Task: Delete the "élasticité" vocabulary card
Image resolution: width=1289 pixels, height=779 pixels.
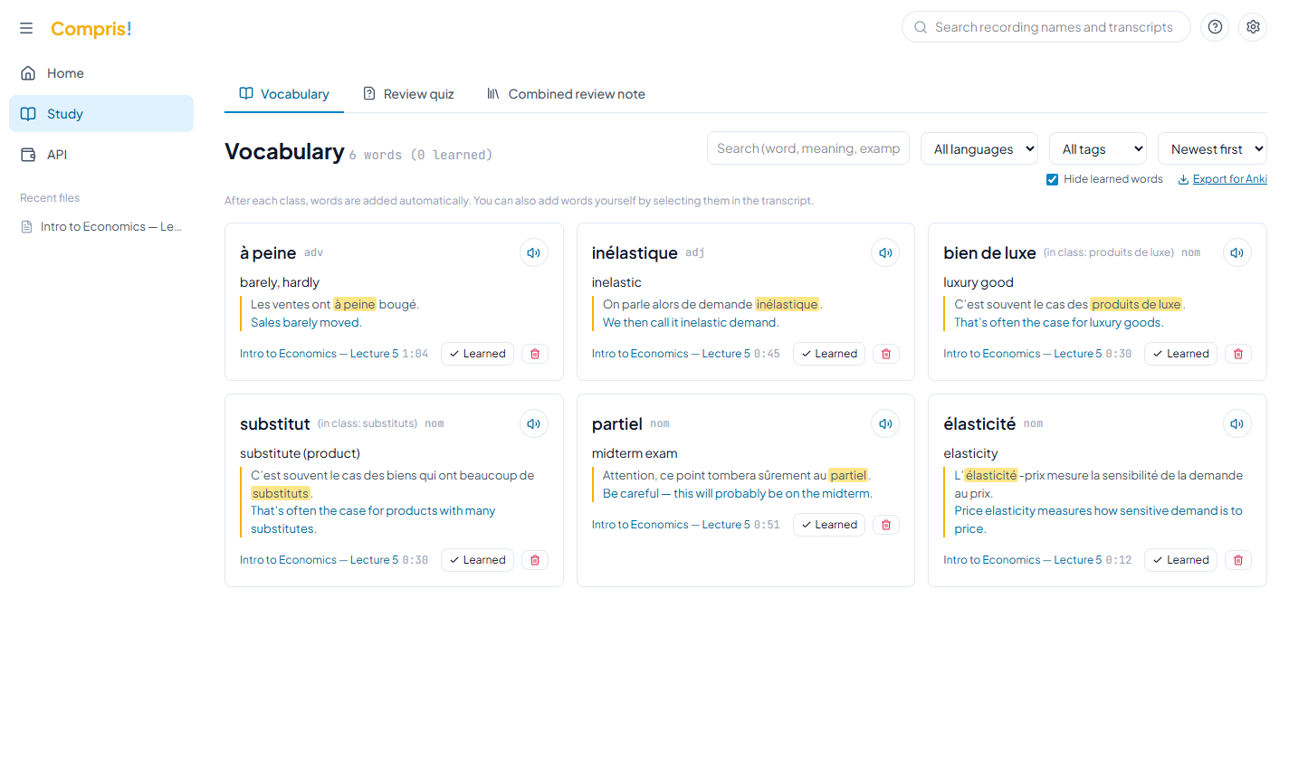Action: point(1238,560)
